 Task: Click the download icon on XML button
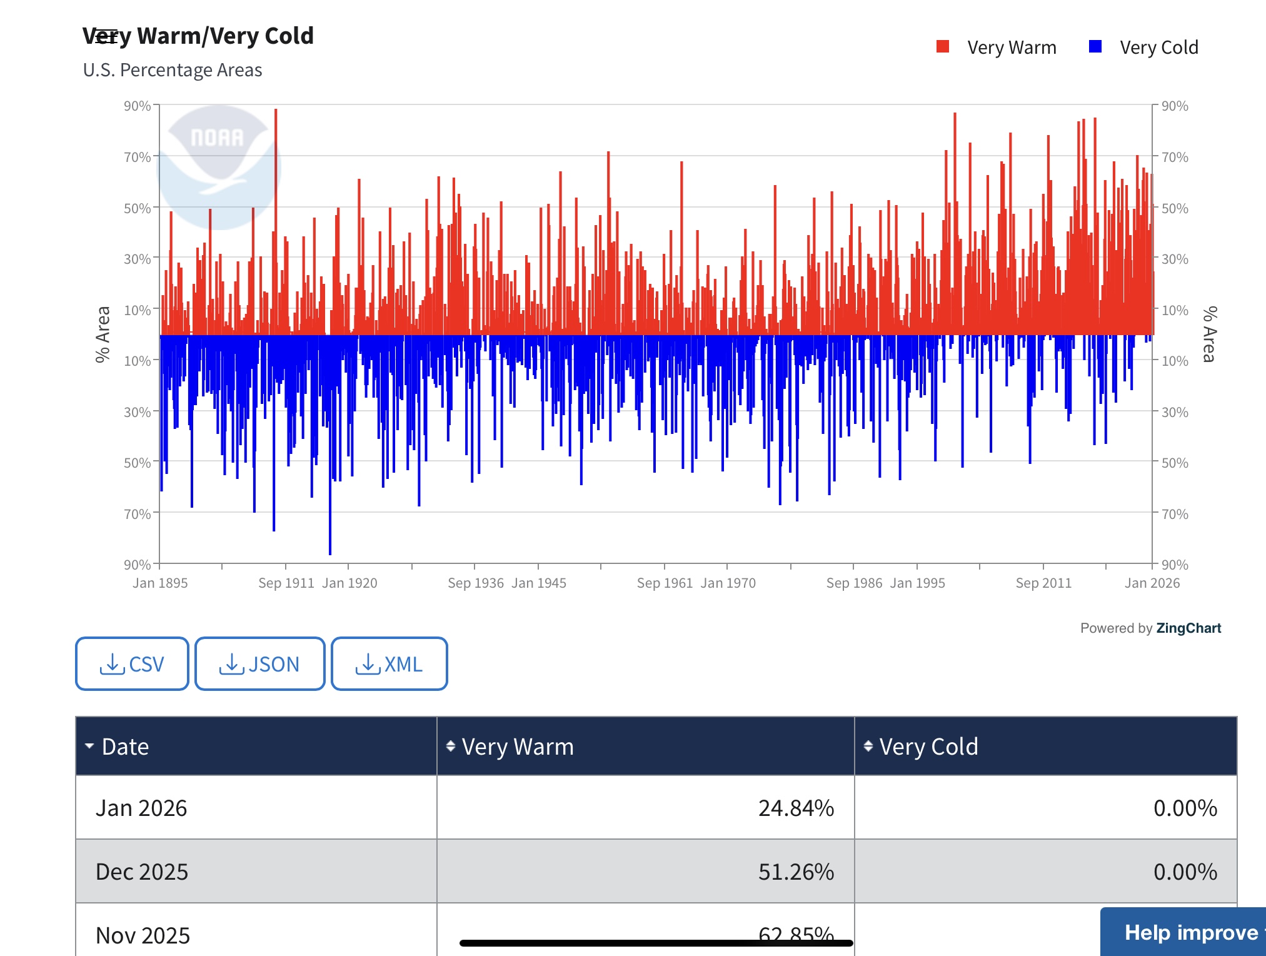point(368,664)
